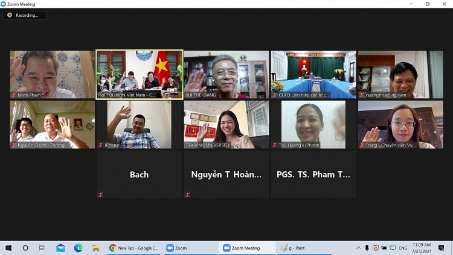Select the BUI THE GIANG video tile

226,75
